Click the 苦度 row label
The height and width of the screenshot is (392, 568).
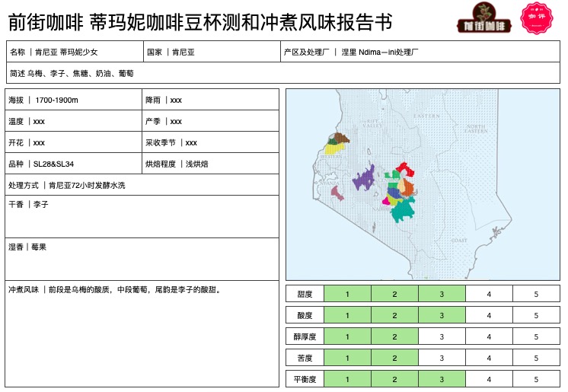(305, 358)
